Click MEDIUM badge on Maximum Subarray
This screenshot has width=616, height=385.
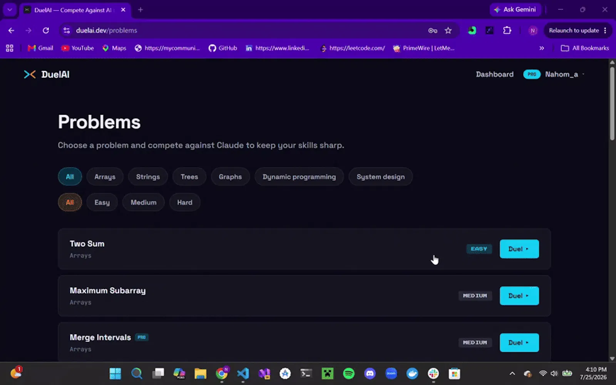click(x=475, y=296)
